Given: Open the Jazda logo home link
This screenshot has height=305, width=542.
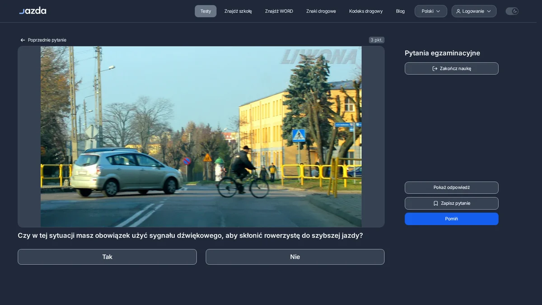Looking at the screenshot, I should coord(33,11).
